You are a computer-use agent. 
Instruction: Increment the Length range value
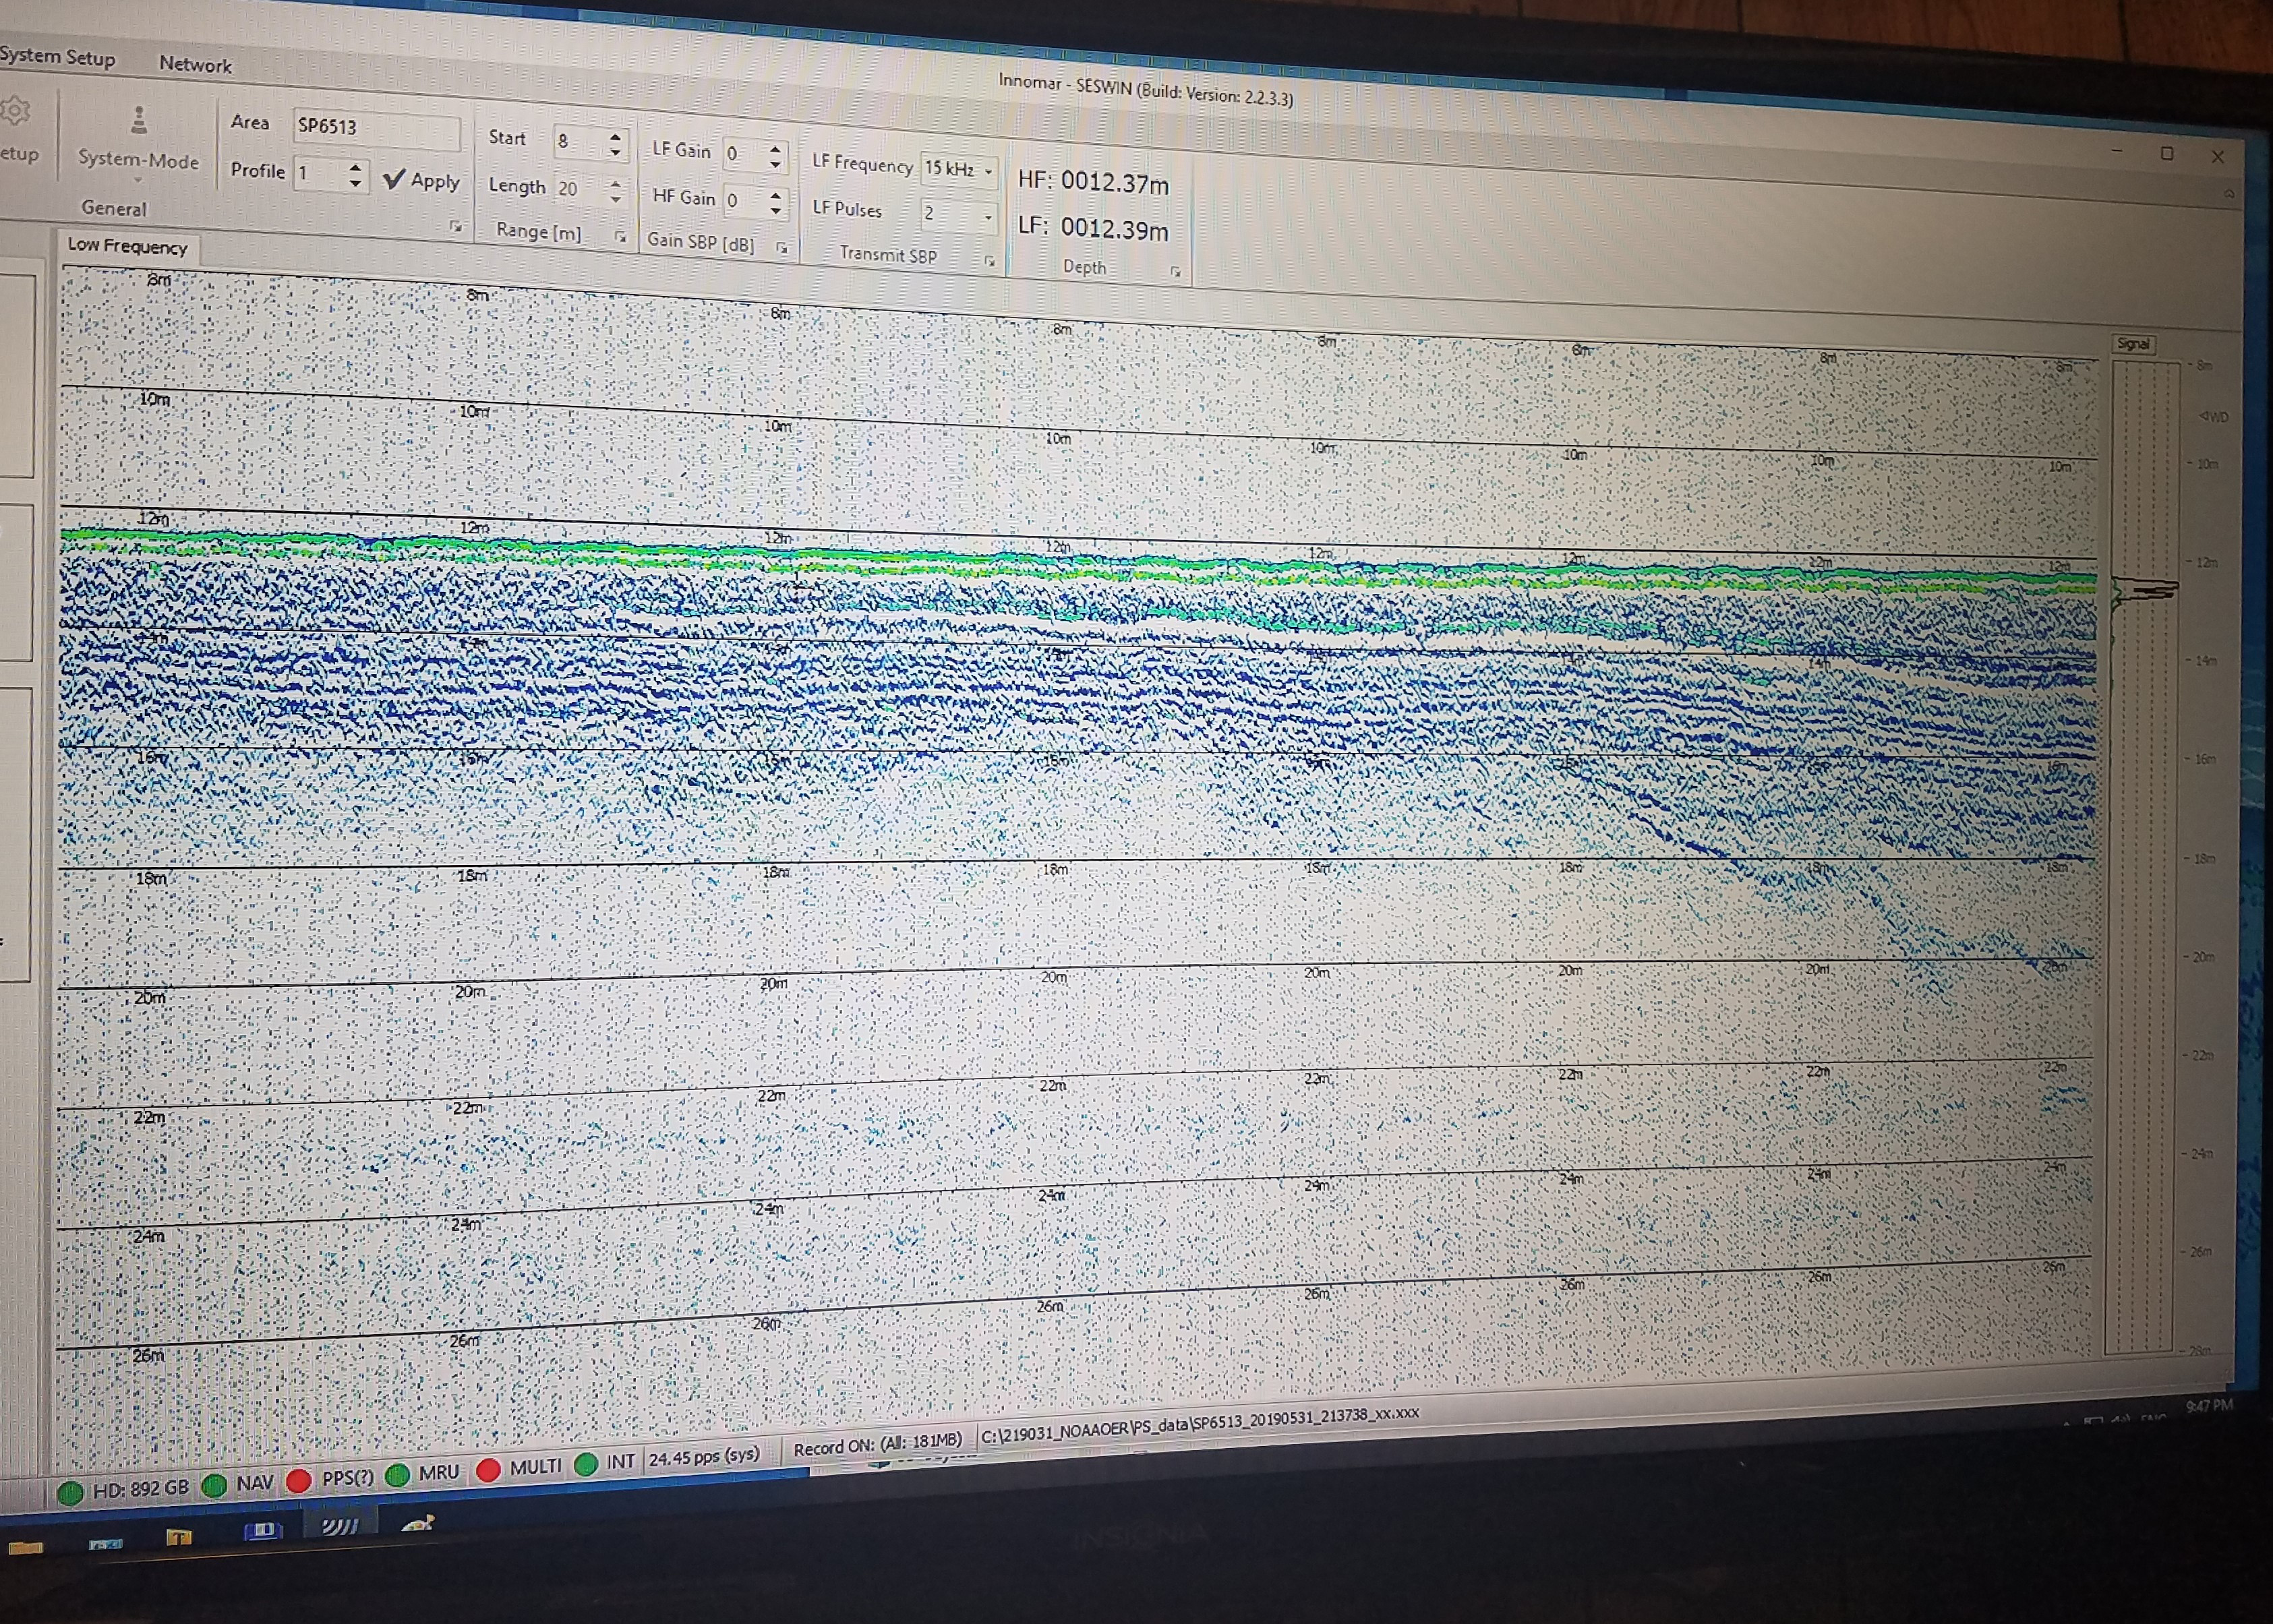(x=616, y=184)
